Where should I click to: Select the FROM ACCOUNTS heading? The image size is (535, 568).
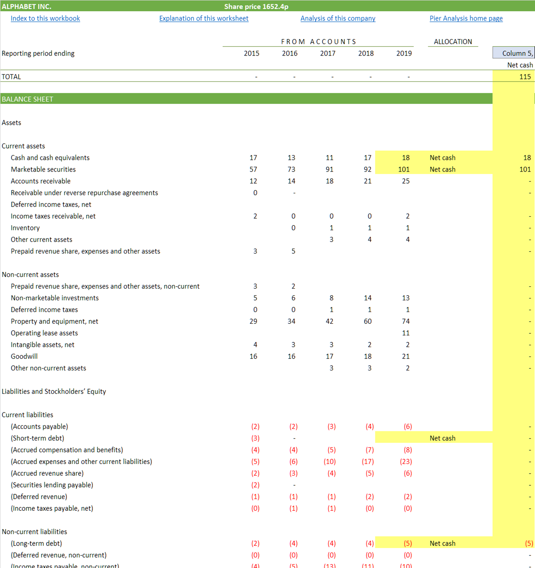(x=318, y=42)
